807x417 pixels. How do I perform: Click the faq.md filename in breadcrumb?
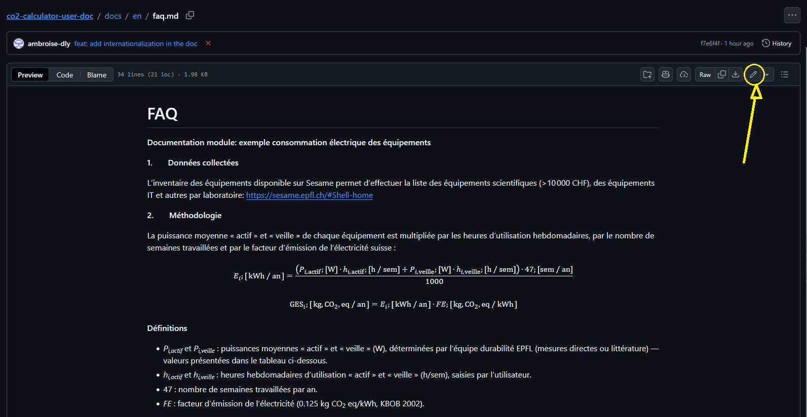[166, 16]
